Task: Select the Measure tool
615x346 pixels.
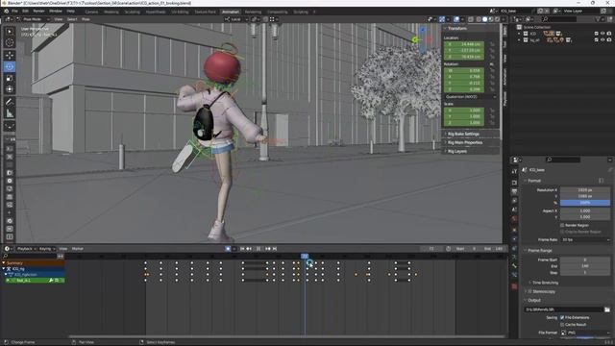Action: 10,114
